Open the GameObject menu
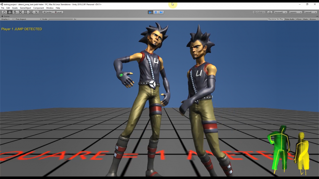This screenshot has height=179, width=319. pyautogui.click(x=26, y=8)
